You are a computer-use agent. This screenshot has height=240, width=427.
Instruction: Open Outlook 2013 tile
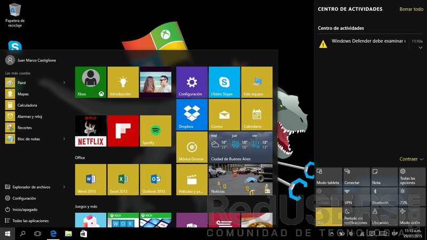pos(155,180)
